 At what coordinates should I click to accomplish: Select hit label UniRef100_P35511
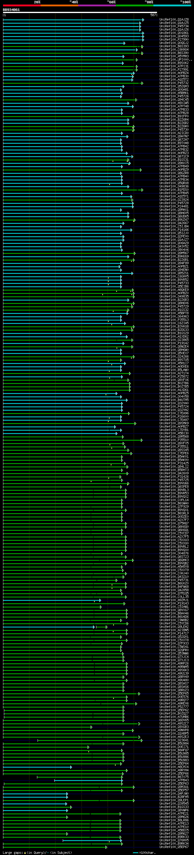click(174, 446)
